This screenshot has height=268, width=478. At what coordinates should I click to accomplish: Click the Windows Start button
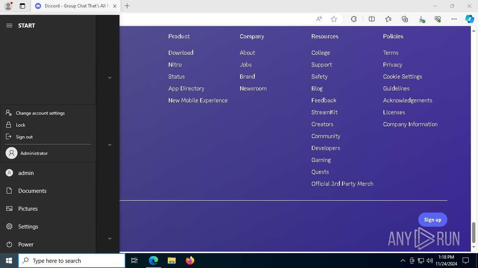point(9,261)
